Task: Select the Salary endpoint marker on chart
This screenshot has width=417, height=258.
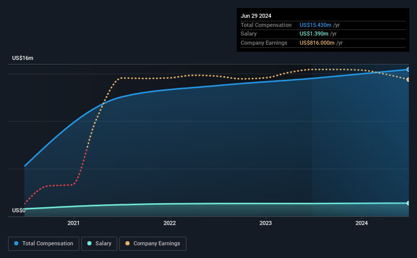Action: pyautogui.click(x=408, y=203)
